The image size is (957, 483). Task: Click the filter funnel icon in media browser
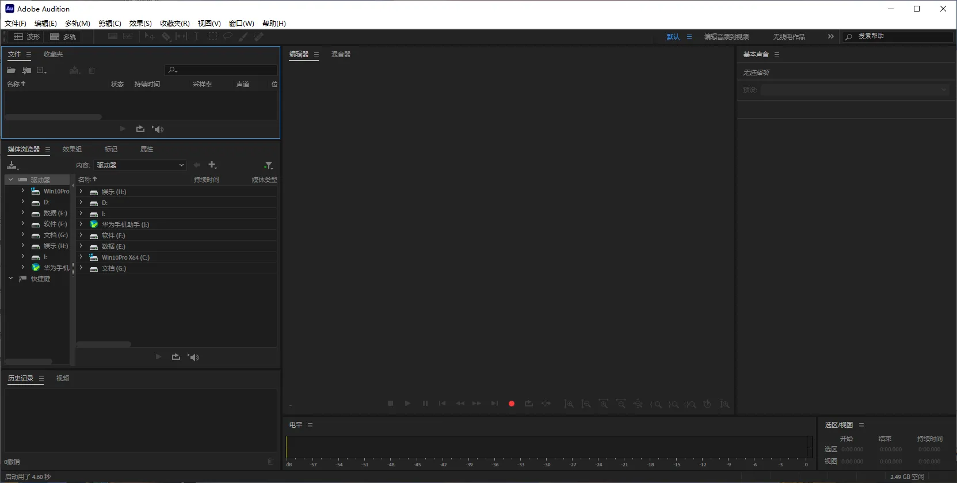coord(268,165)
